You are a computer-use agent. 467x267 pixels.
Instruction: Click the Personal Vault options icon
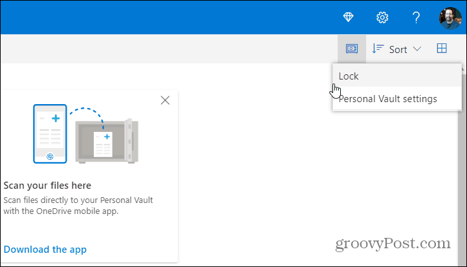click(352, 48)
